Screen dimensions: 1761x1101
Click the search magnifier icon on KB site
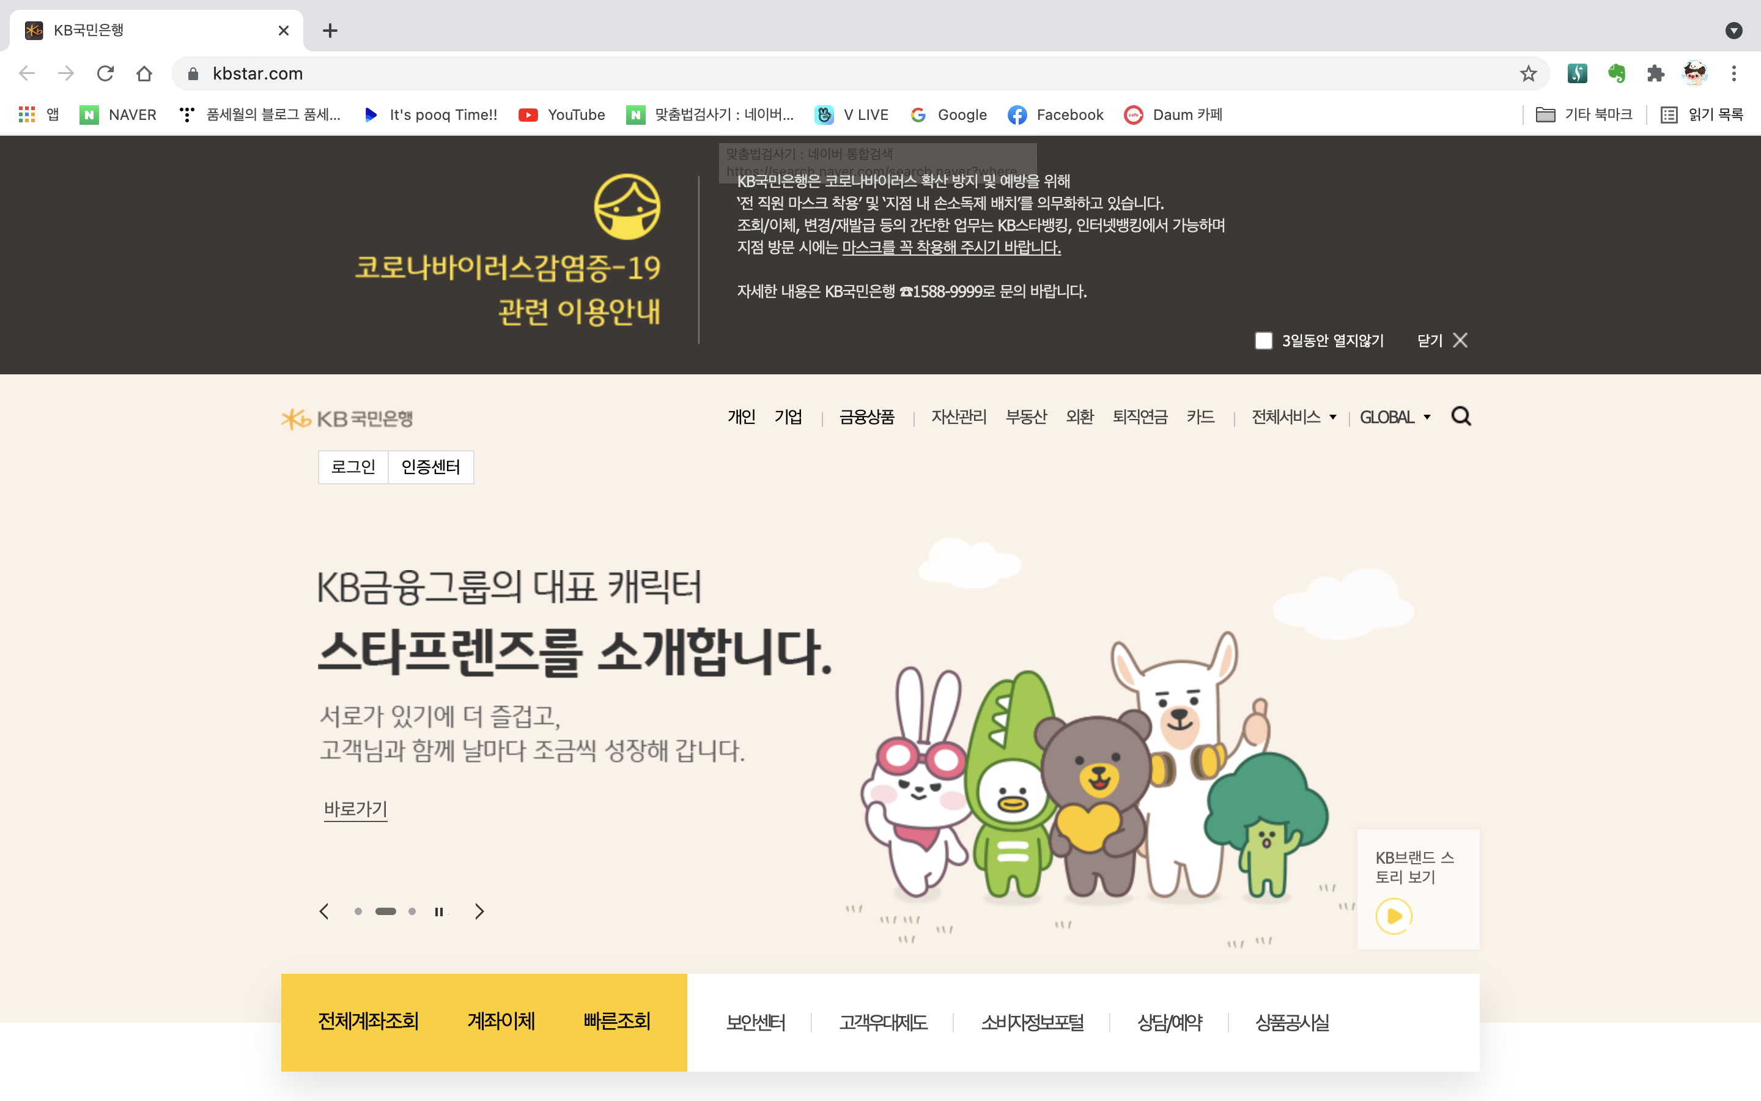(1460, 417)
